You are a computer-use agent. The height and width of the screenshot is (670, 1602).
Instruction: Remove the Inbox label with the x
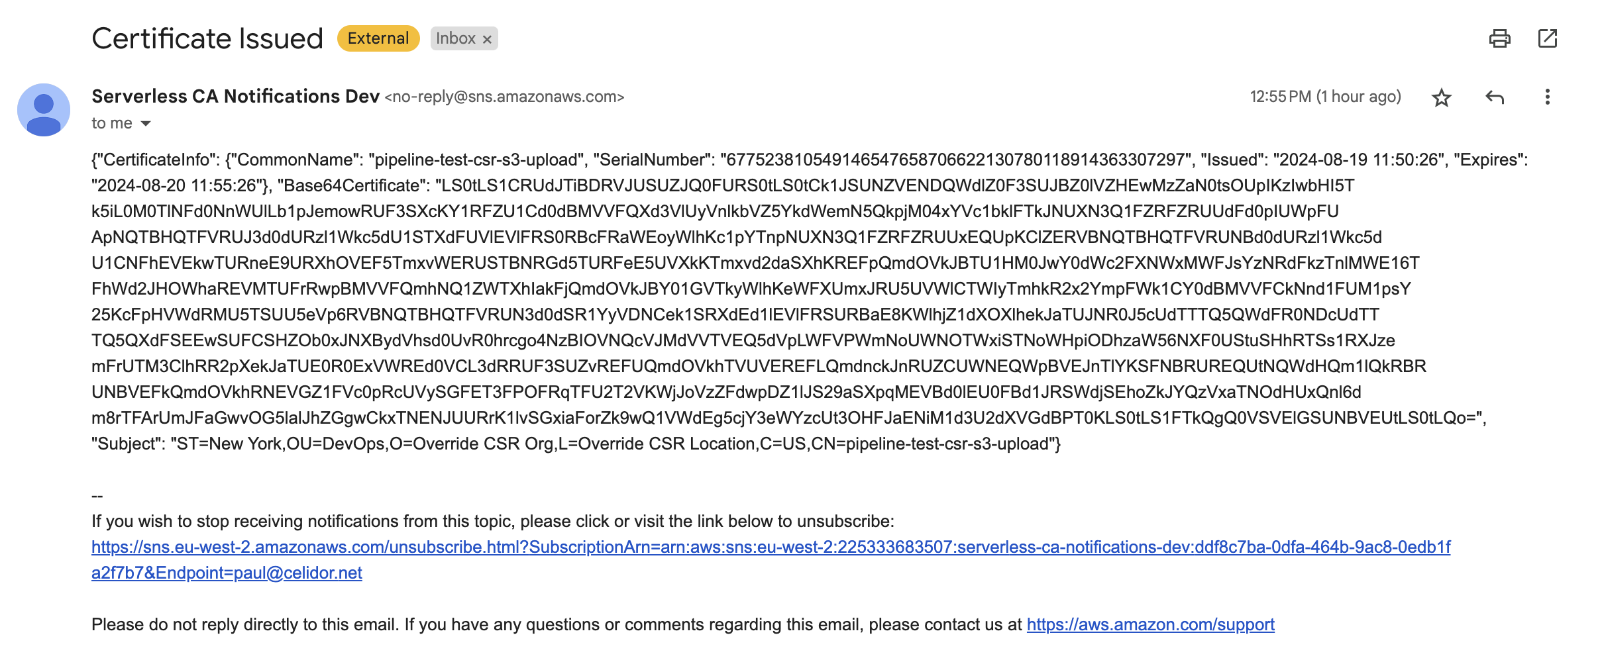click(487, 39)
